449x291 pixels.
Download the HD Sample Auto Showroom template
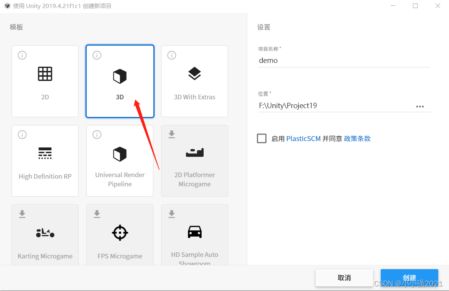[171, 214]
